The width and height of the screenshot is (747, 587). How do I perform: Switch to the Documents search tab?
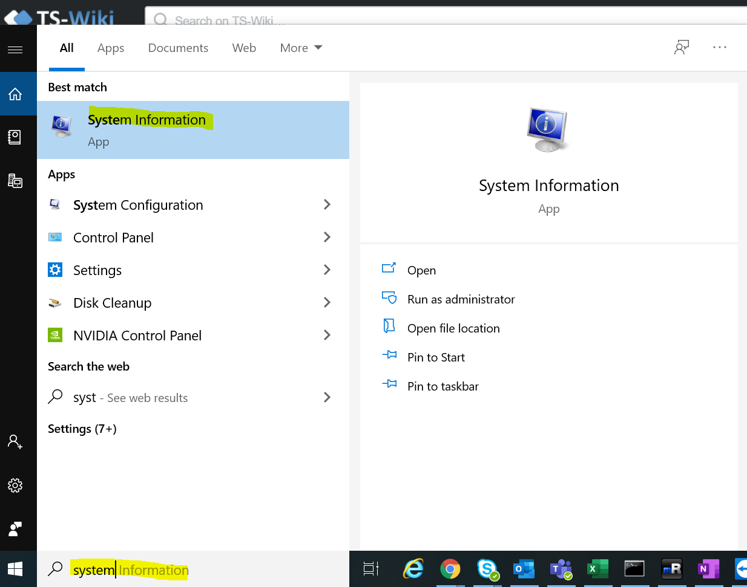click(x=178, y=48)
